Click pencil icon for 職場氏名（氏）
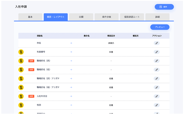Screen dimensions: 184x115 click(157, 61)
